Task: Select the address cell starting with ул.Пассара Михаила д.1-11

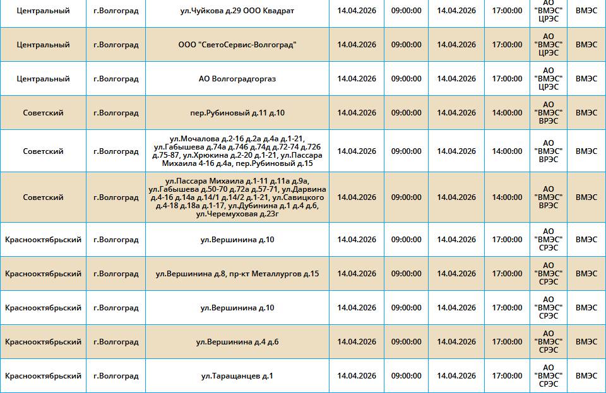Action: click(x=237, y=197)
